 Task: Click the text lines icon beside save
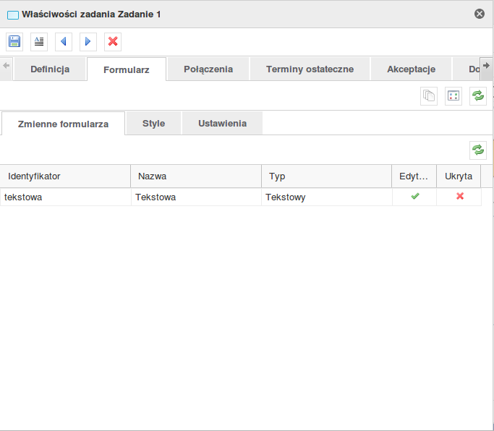coord(39,41)
